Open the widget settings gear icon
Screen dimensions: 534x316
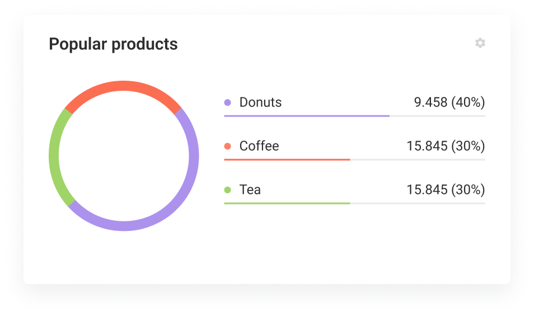pos(480,43)
